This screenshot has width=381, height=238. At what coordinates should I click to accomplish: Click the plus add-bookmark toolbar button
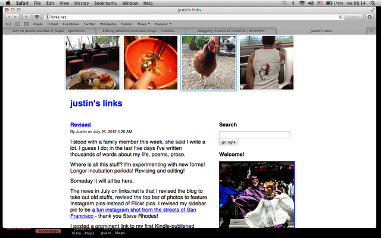[26, 17]
